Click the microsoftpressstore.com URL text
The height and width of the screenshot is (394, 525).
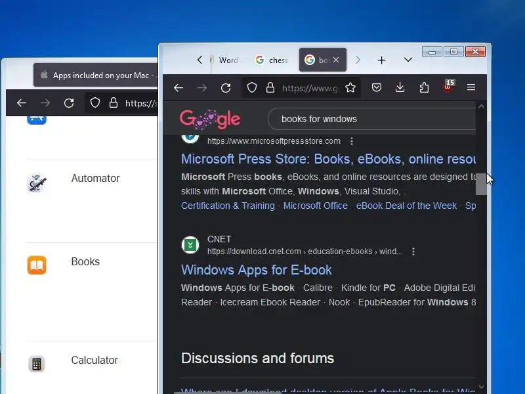[x=274, y=141]
